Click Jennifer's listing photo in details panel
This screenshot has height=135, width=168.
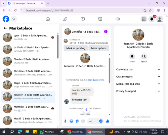coord(138,35)
